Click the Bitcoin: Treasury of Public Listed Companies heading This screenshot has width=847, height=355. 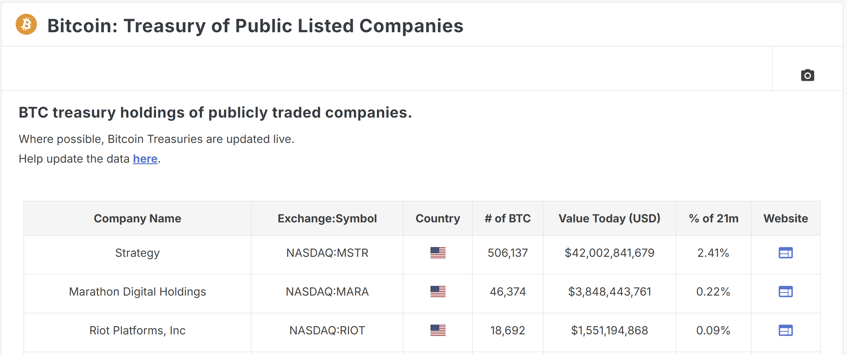tap(256, 25)
